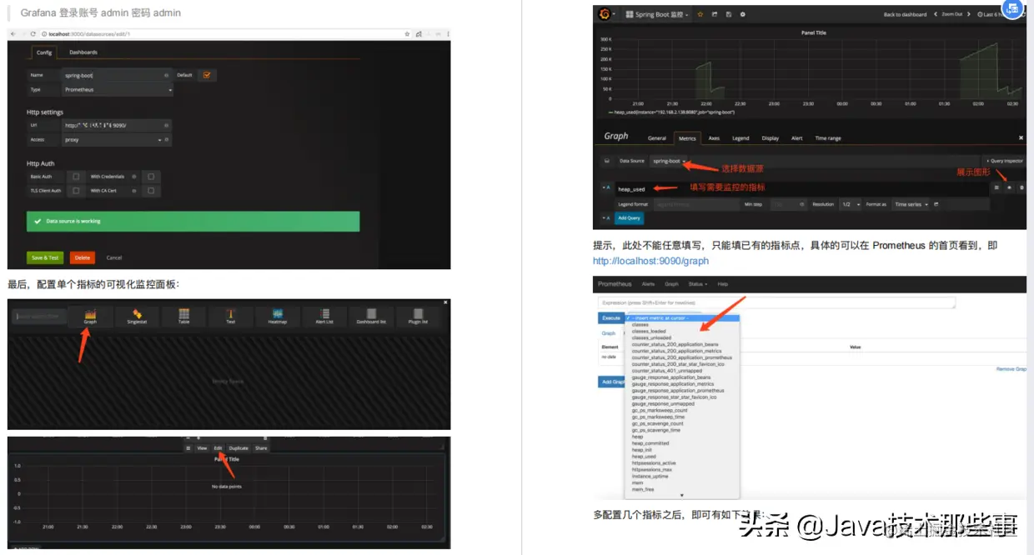Toggle heap_used query visibility eye icon

[x=1009, y=188]
